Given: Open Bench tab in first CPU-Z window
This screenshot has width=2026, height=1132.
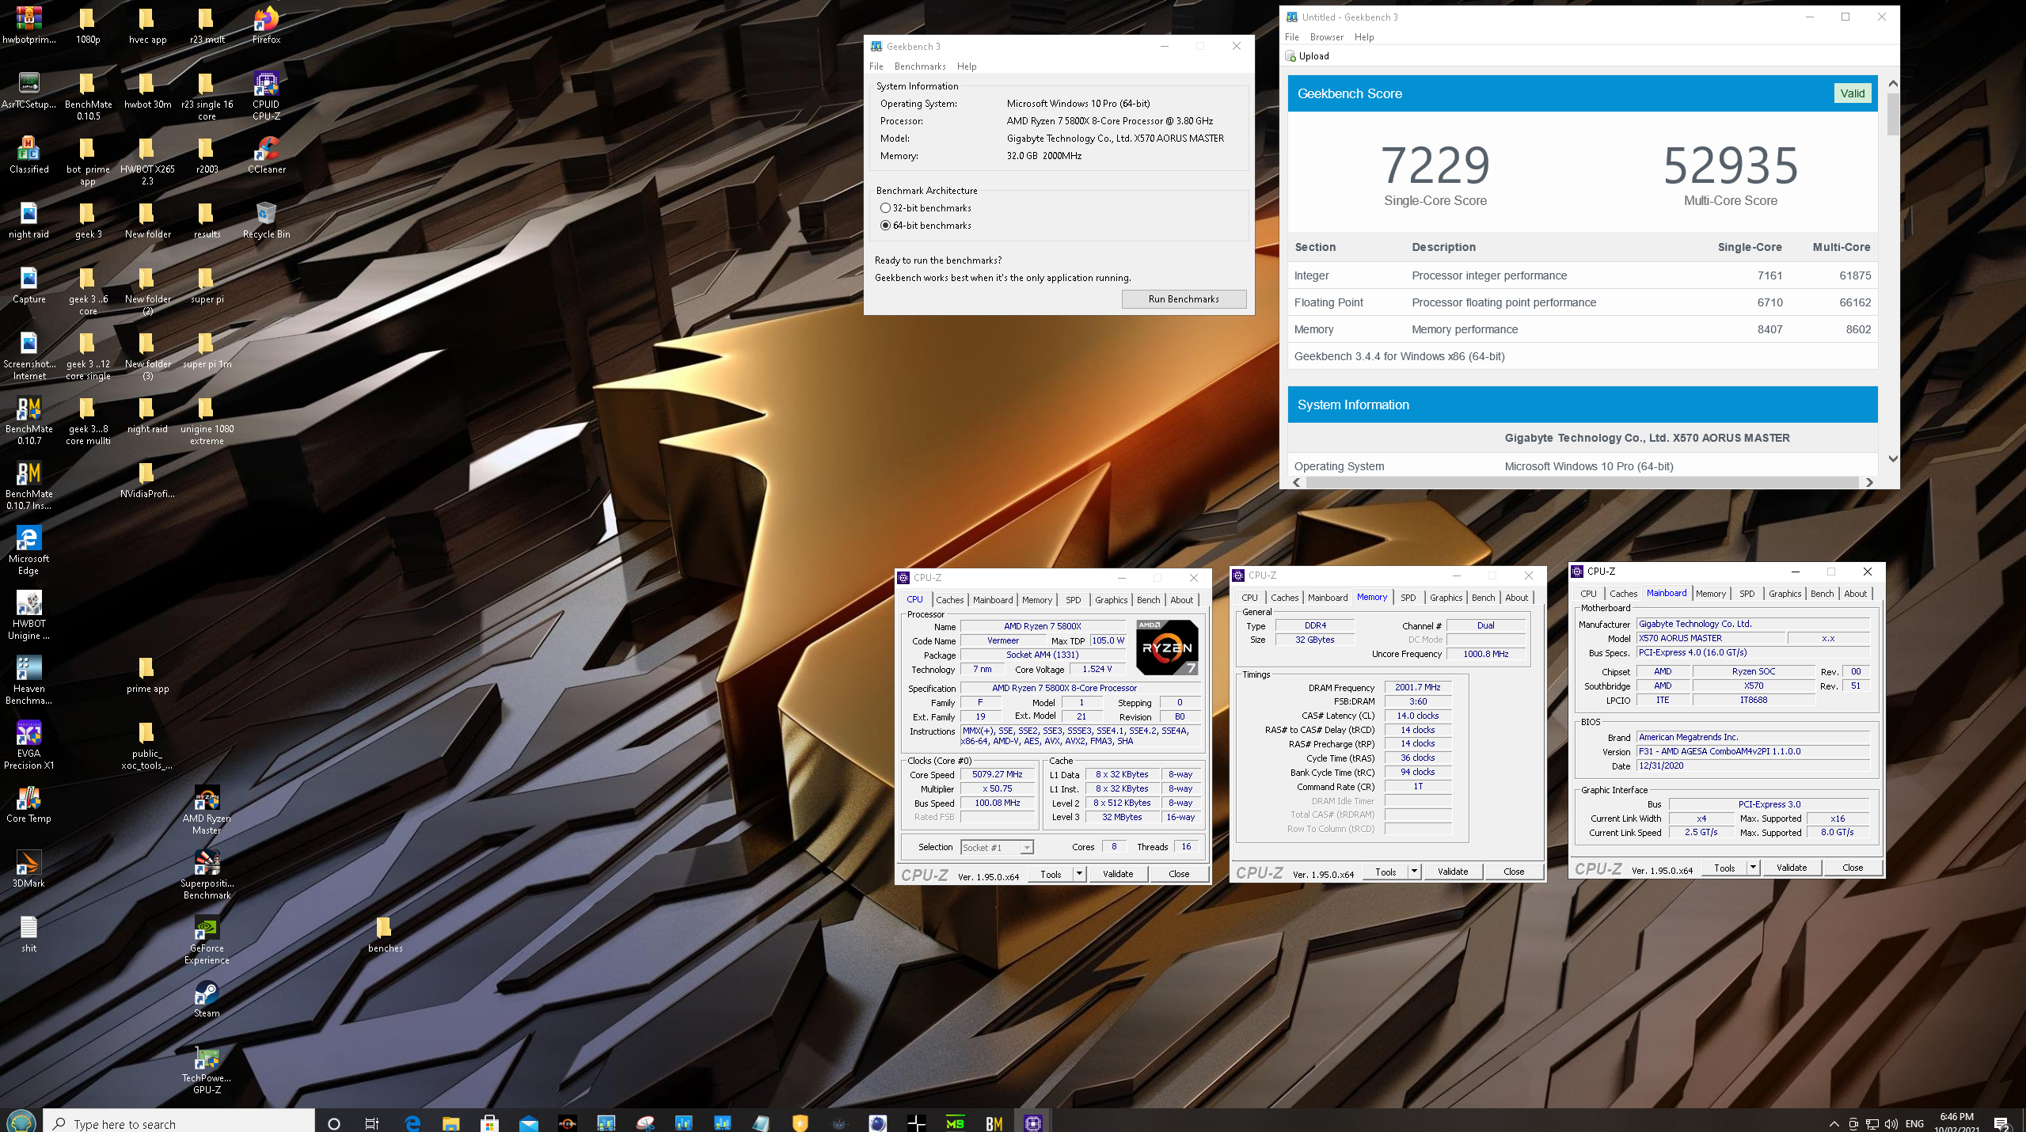Looking at the screenshot, I should coord(1148,600).
